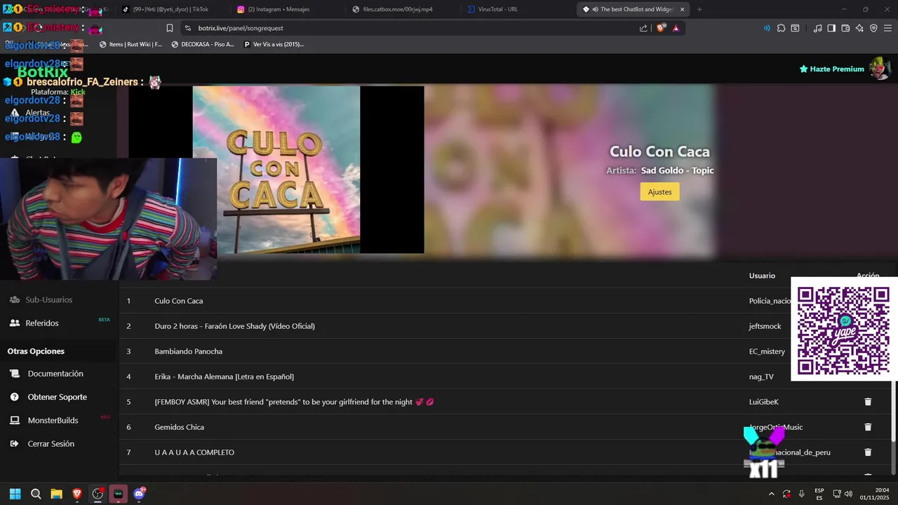Click the Brave Shields lion icon
The width and height of the screenshot is (898, 505).
click(661, 28)
